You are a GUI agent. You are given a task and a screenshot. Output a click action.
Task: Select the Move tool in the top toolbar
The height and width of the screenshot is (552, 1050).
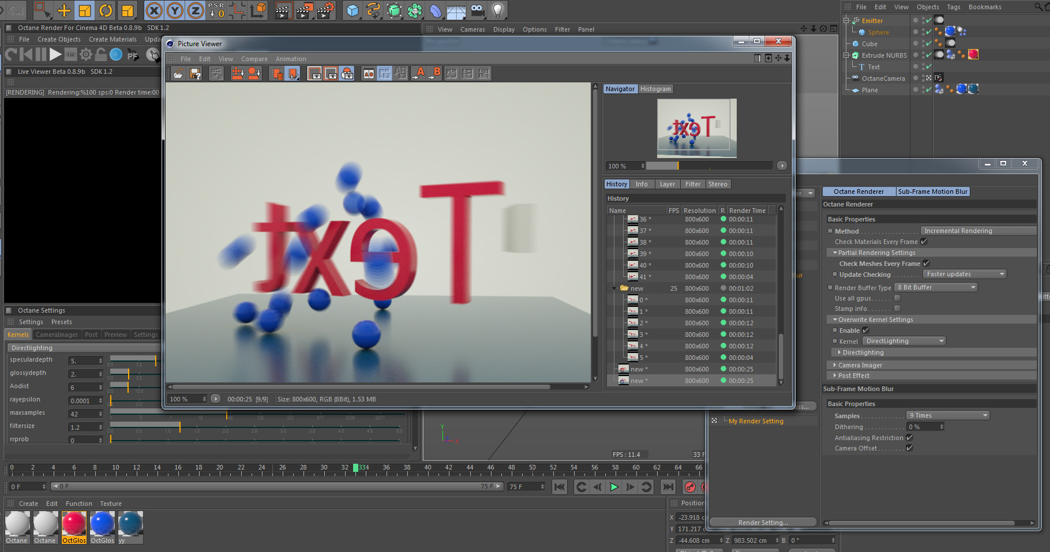64,10
